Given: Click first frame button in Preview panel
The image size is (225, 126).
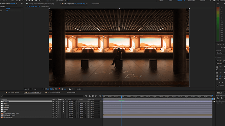Looking at the screenshot, I should click(222, 47).
